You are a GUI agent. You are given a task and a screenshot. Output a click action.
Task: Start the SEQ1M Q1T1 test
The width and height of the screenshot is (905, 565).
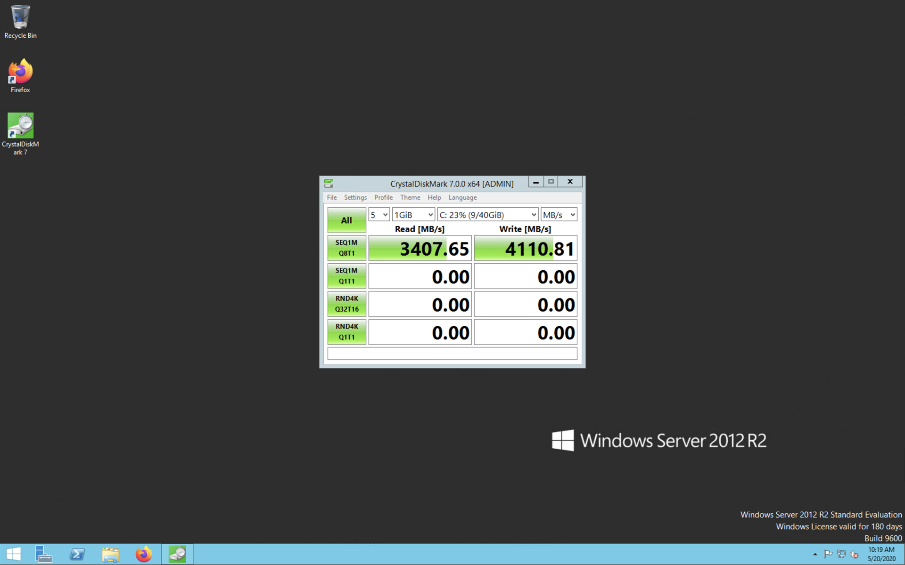(346, 276)
